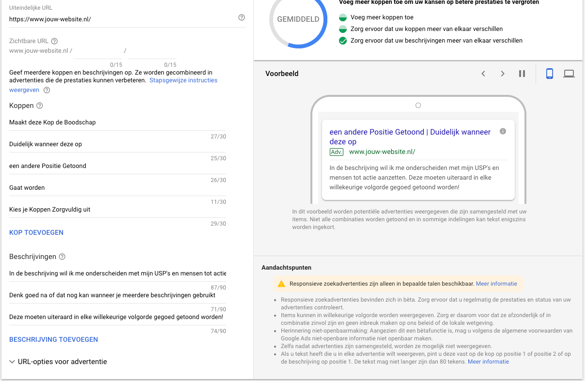Click the 'Adv.' badge in preview
Image resolution: width=585 pixels, height=381 pixels.
pyautogui.click(x=337, y=152)
